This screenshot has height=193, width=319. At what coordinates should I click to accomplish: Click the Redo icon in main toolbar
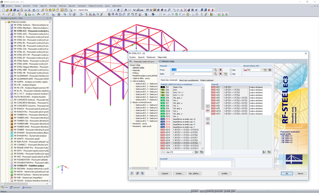tap(38, 10)
